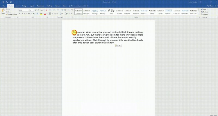Viewport: 218px width, 116px height.
Task: Toggle show/hide paragraph marks
Action: 72,10
